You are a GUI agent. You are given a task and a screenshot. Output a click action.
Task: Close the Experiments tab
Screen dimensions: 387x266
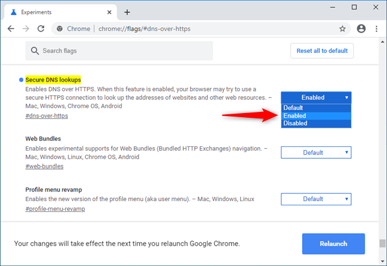[109, 12]
